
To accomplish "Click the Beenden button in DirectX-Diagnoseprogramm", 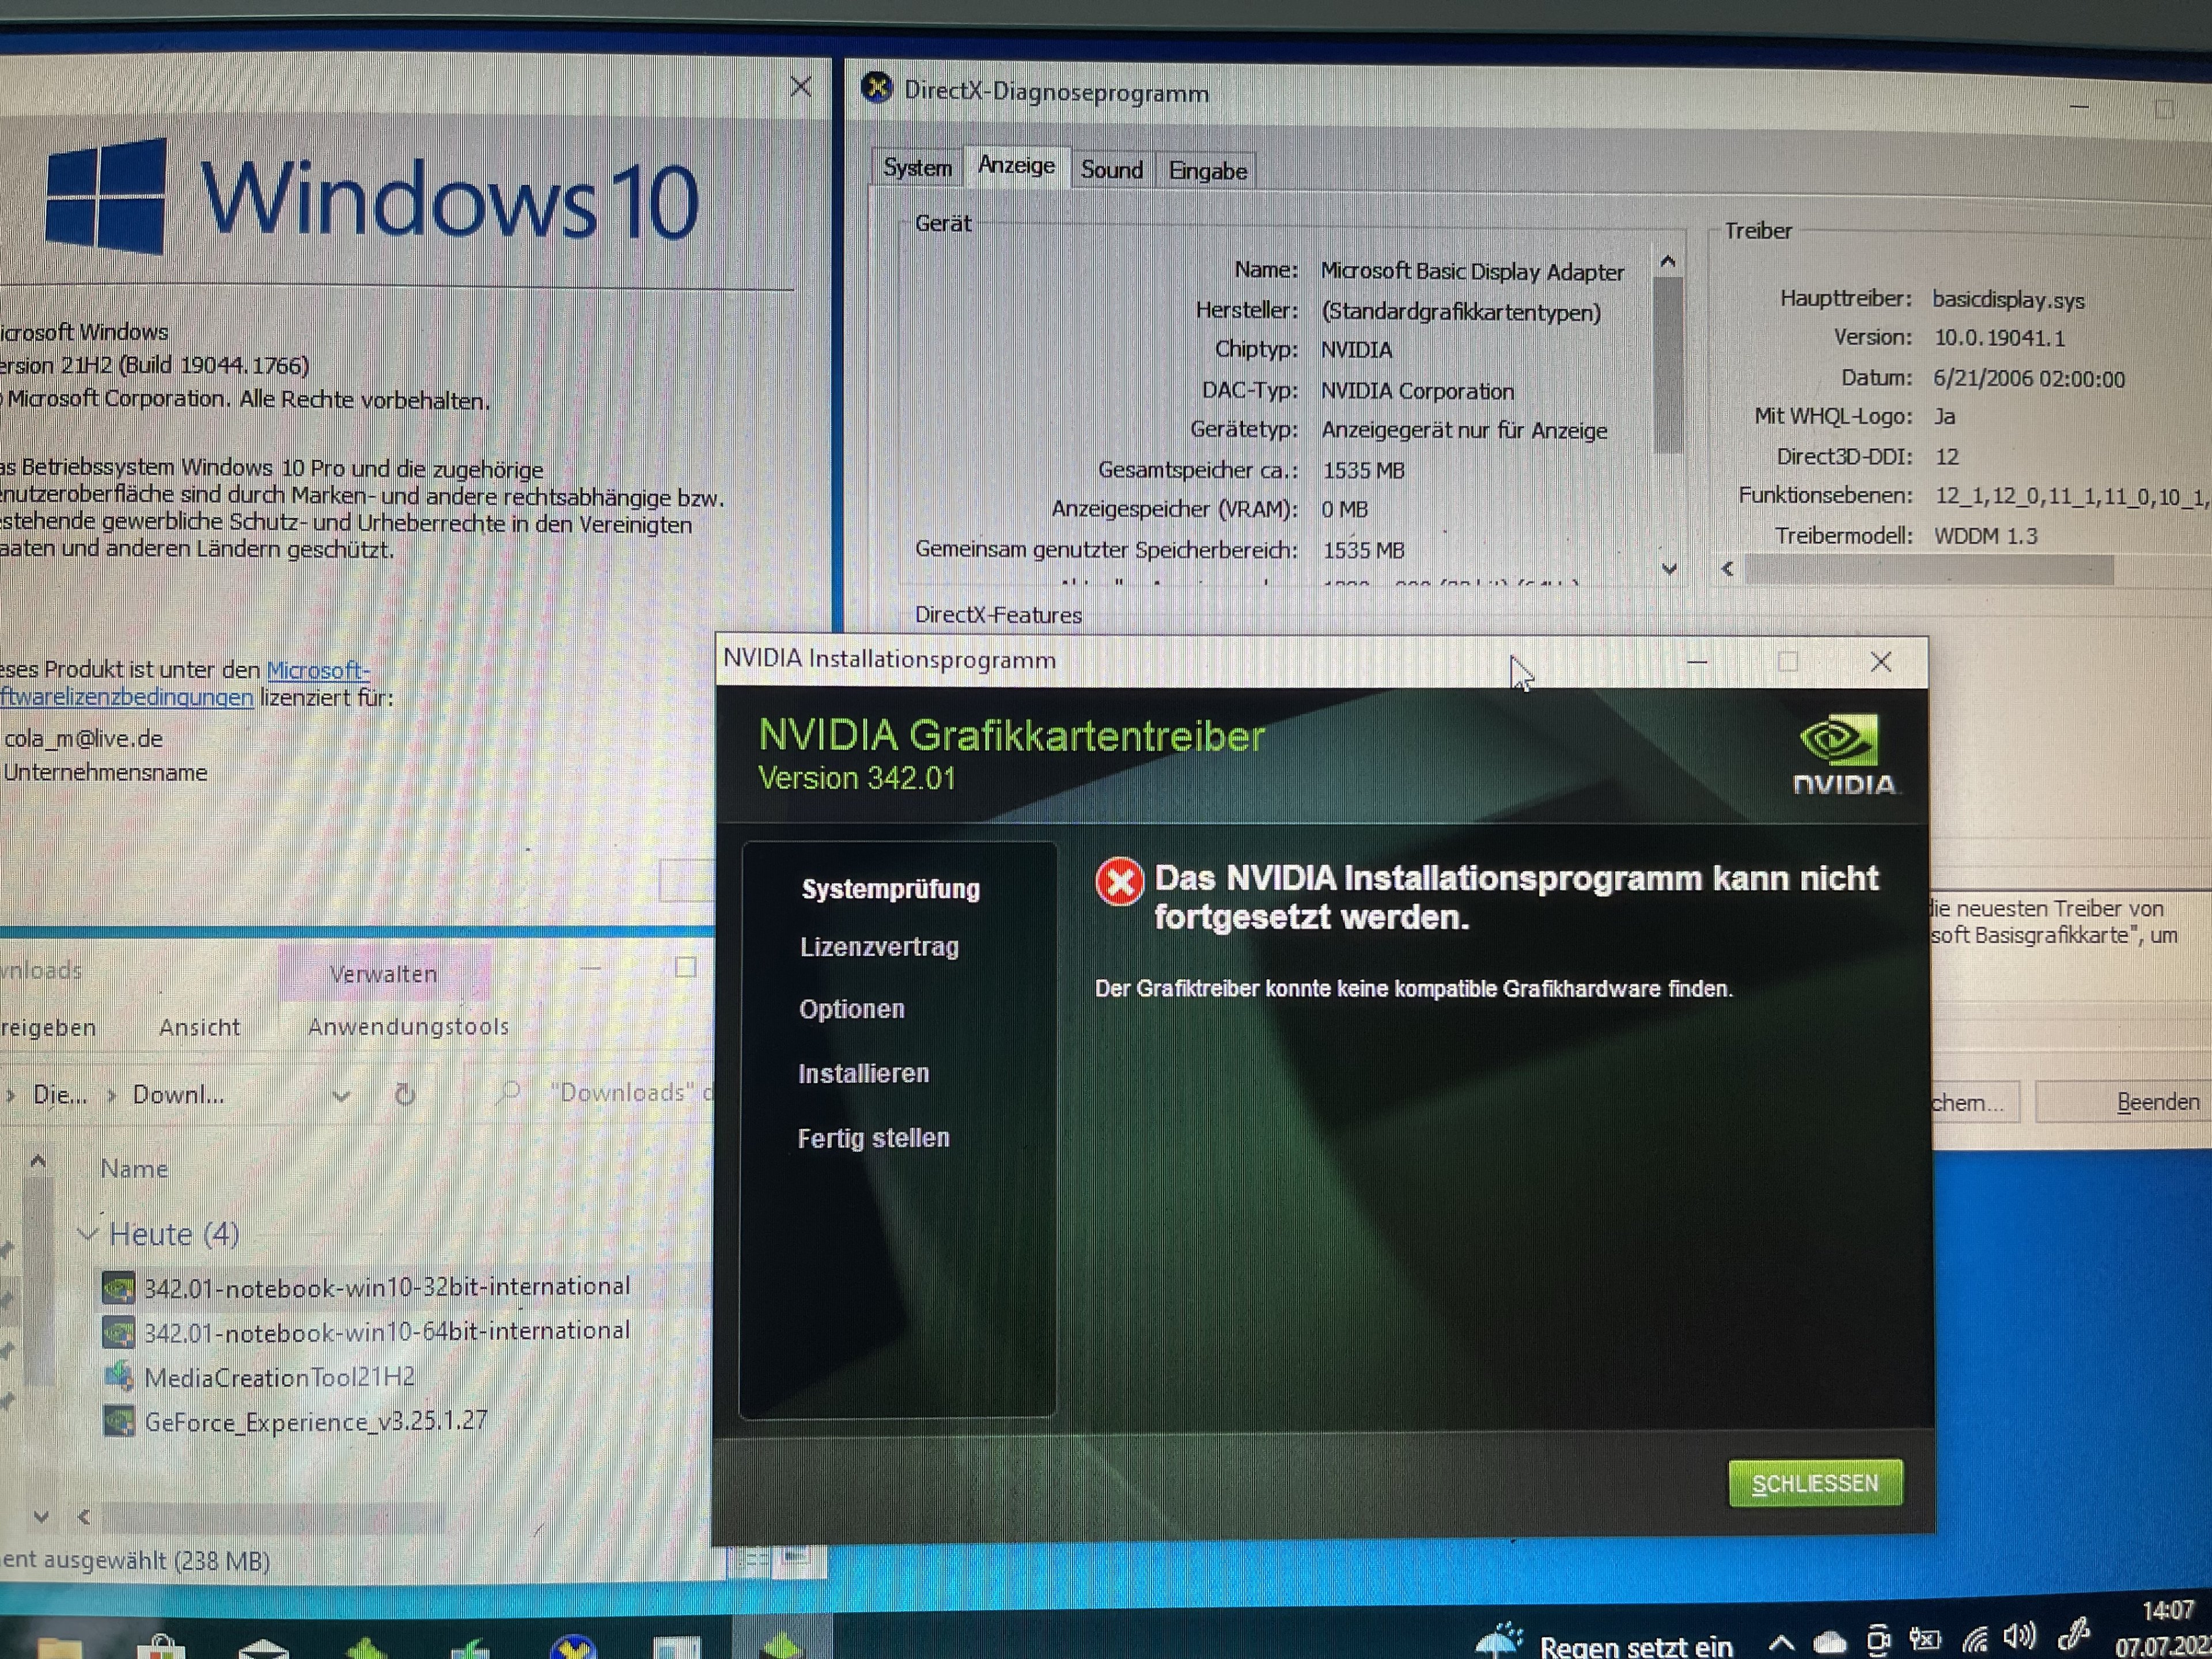I will click(x=2156, y=1102).
